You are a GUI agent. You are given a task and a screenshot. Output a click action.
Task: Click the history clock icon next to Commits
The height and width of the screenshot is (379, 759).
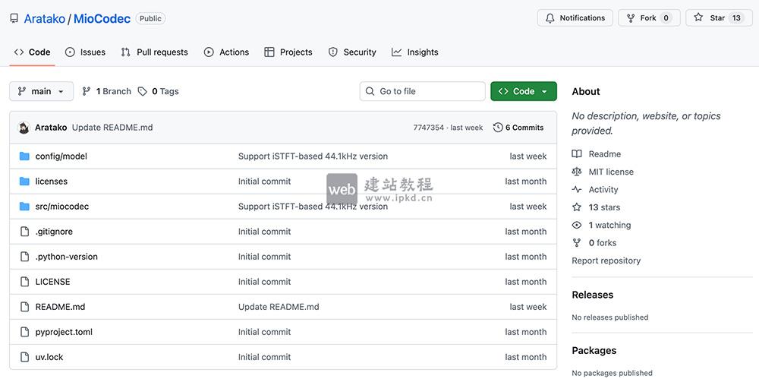pyautogui.click(x=498, y=128)
